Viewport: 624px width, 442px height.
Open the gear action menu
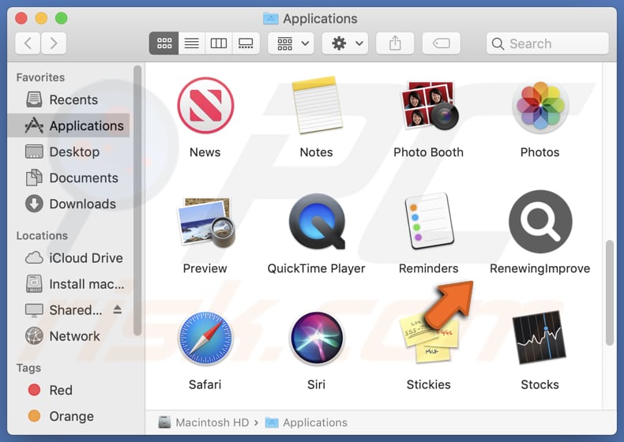(345, 43)
